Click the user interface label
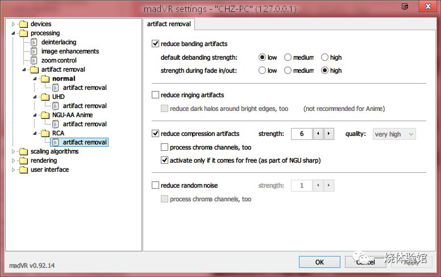This screenshot has height=277, width=441. point(49,169)
